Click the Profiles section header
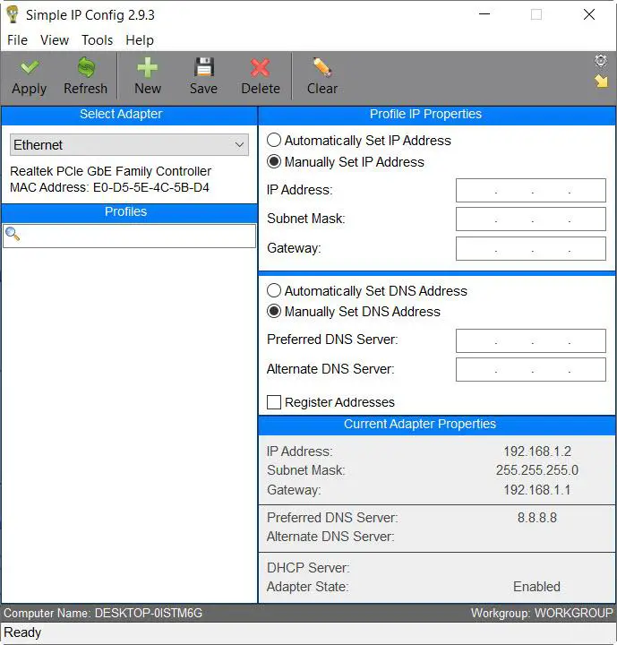 [129, 211]
